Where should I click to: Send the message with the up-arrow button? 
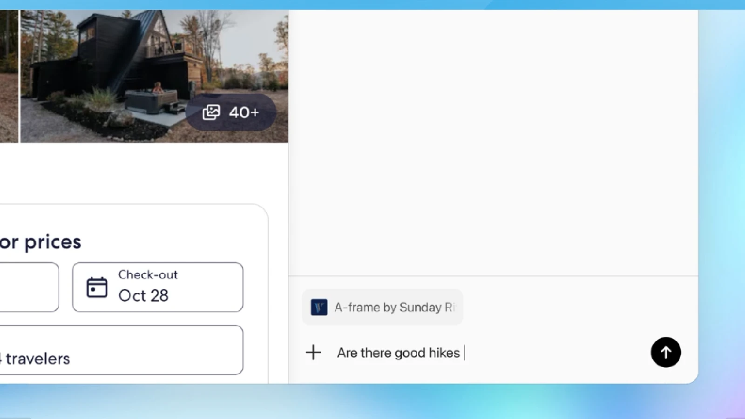click(x=666, y=352)
